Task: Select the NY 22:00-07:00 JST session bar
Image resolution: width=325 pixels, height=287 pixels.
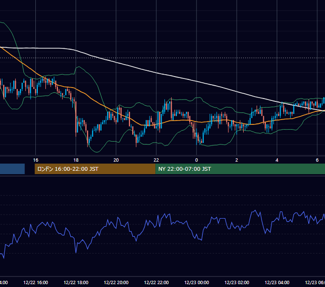Action: [x=240, y=169]
